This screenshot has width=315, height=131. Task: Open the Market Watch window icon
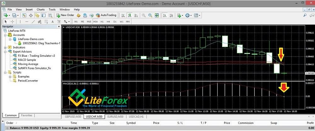point(24,15)
